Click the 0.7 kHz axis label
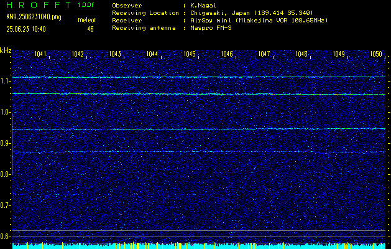The image size is (391, 249). pyautogui.click(x=5, y=205)
